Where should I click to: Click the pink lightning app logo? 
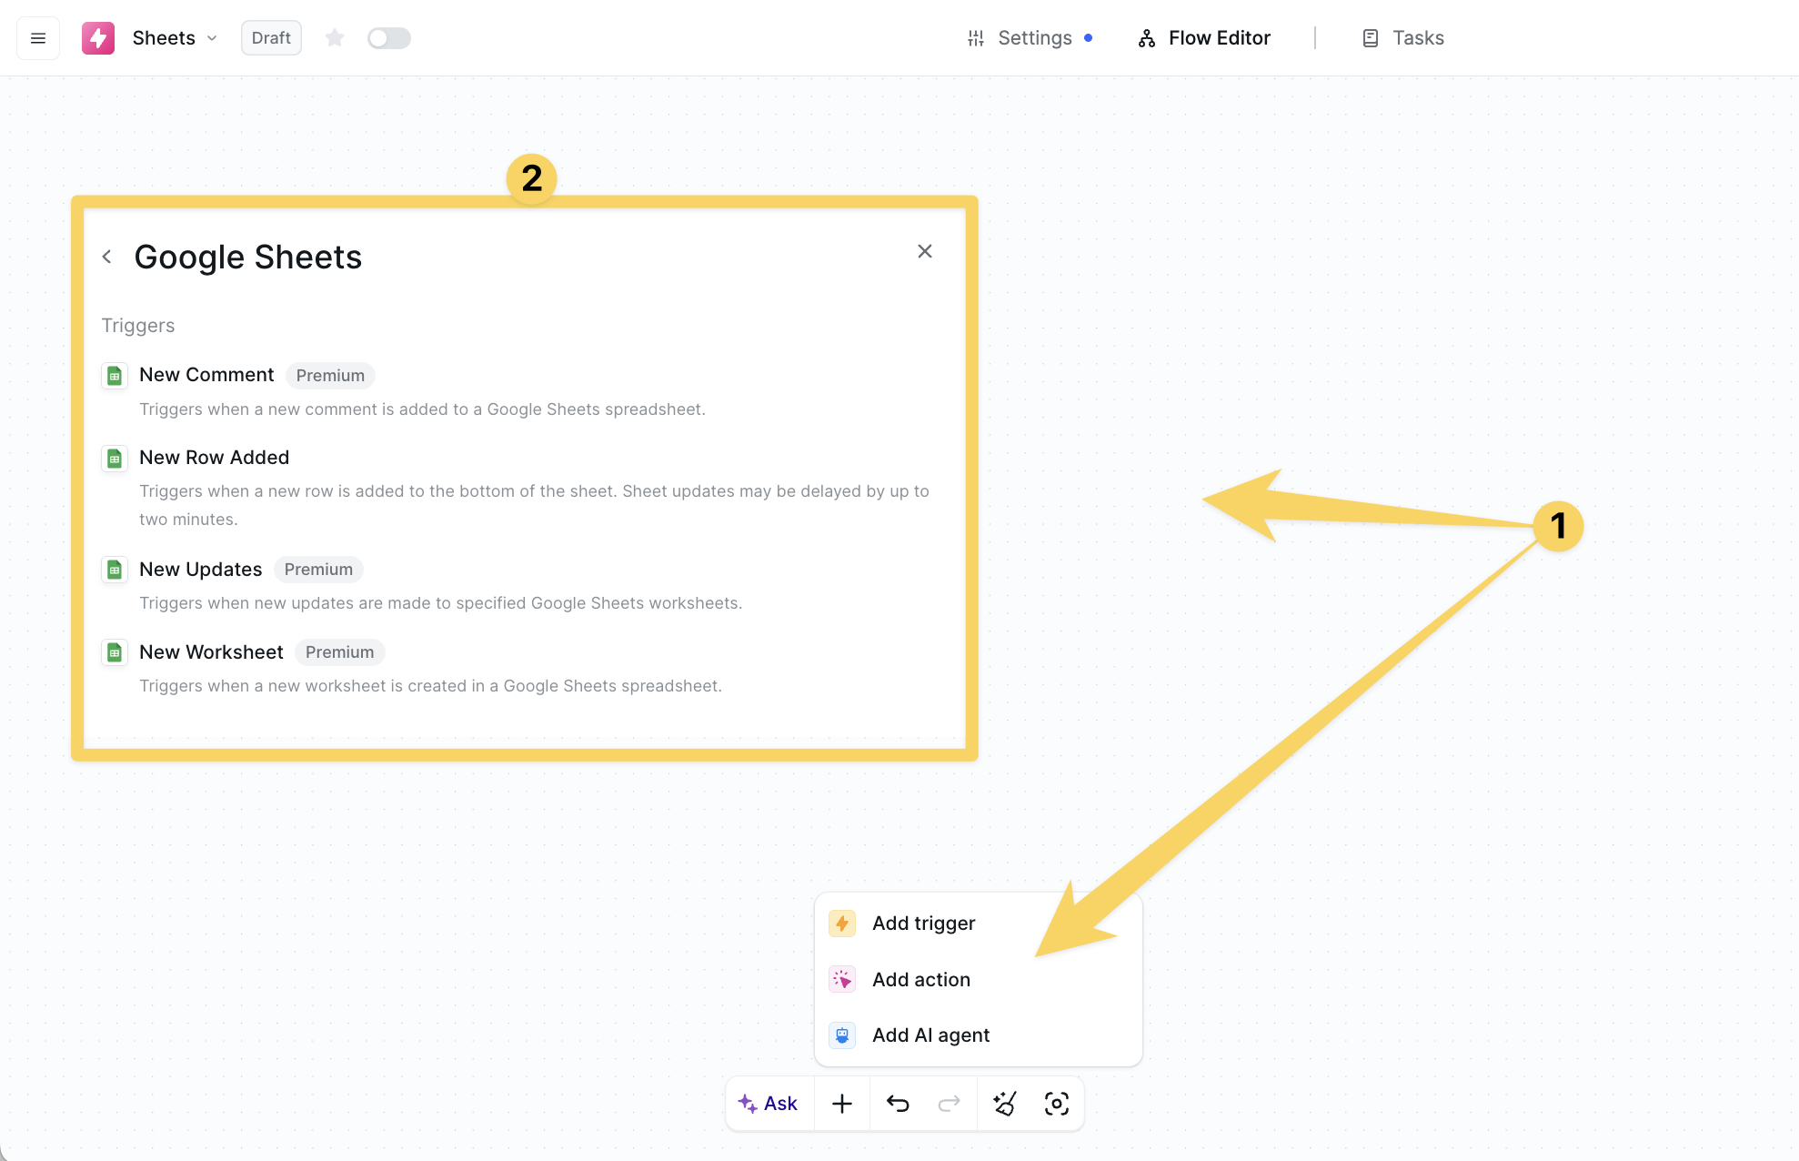(98, 38)
